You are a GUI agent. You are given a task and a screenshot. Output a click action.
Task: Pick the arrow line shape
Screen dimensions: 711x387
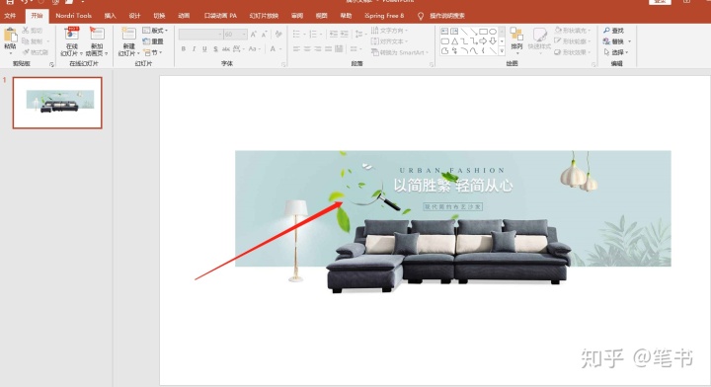(x=473, y=32)
